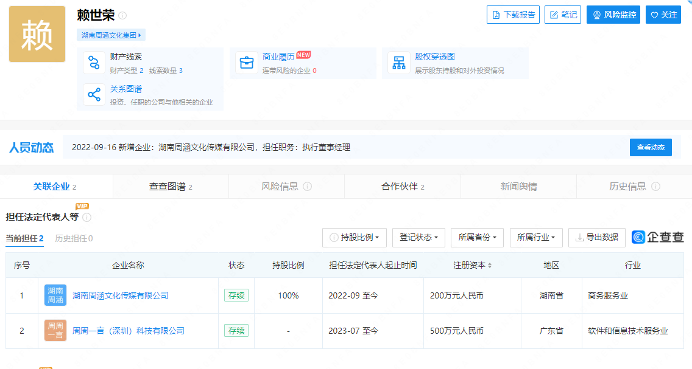Open 关系图谱 link
Viewport: 692px width, 369px height.
125,89
